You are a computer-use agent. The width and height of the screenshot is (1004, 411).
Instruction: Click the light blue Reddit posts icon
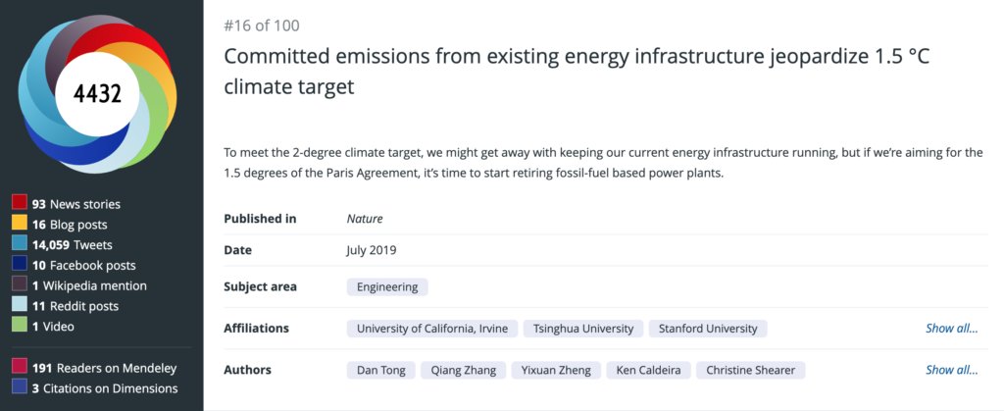pyautogui.click(x=20, y=306)
